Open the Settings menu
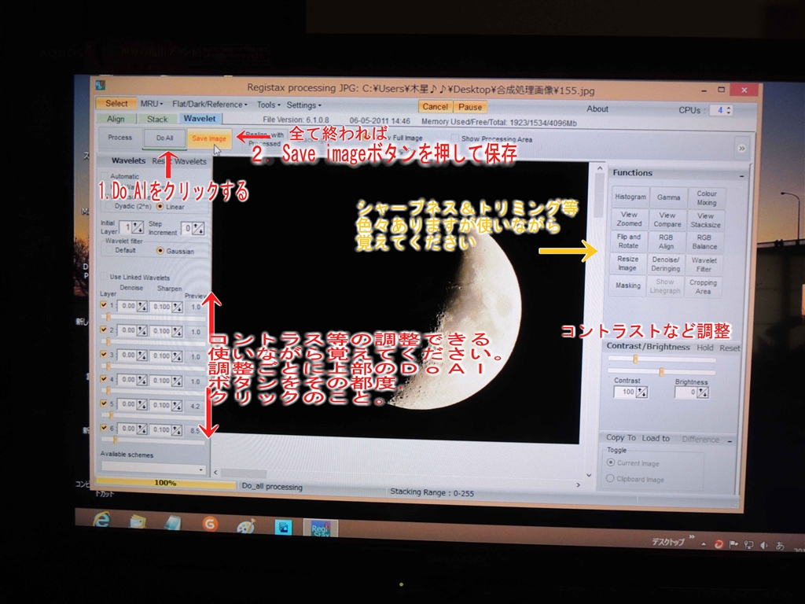This screenshot has height=604, width=805. point(303,105)
